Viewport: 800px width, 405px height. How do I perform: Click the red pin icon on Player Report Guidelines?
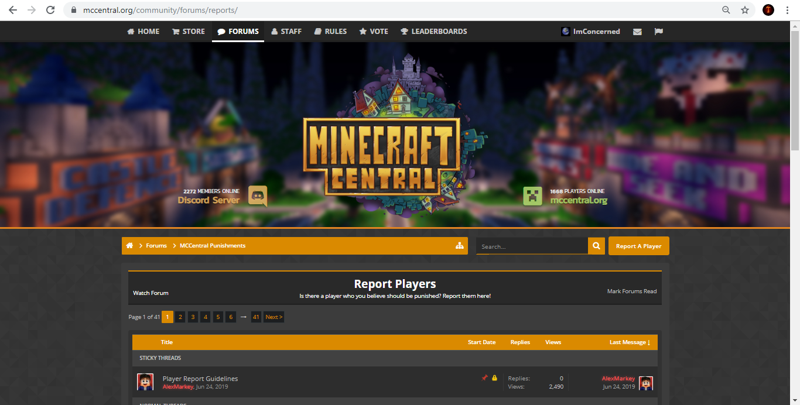(x=485, y=378)
